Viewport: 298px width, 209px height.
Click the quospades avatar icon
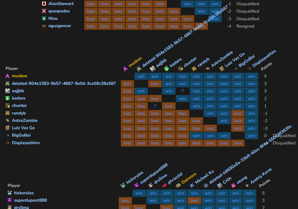pyautogui.click(x=44, y=11)
